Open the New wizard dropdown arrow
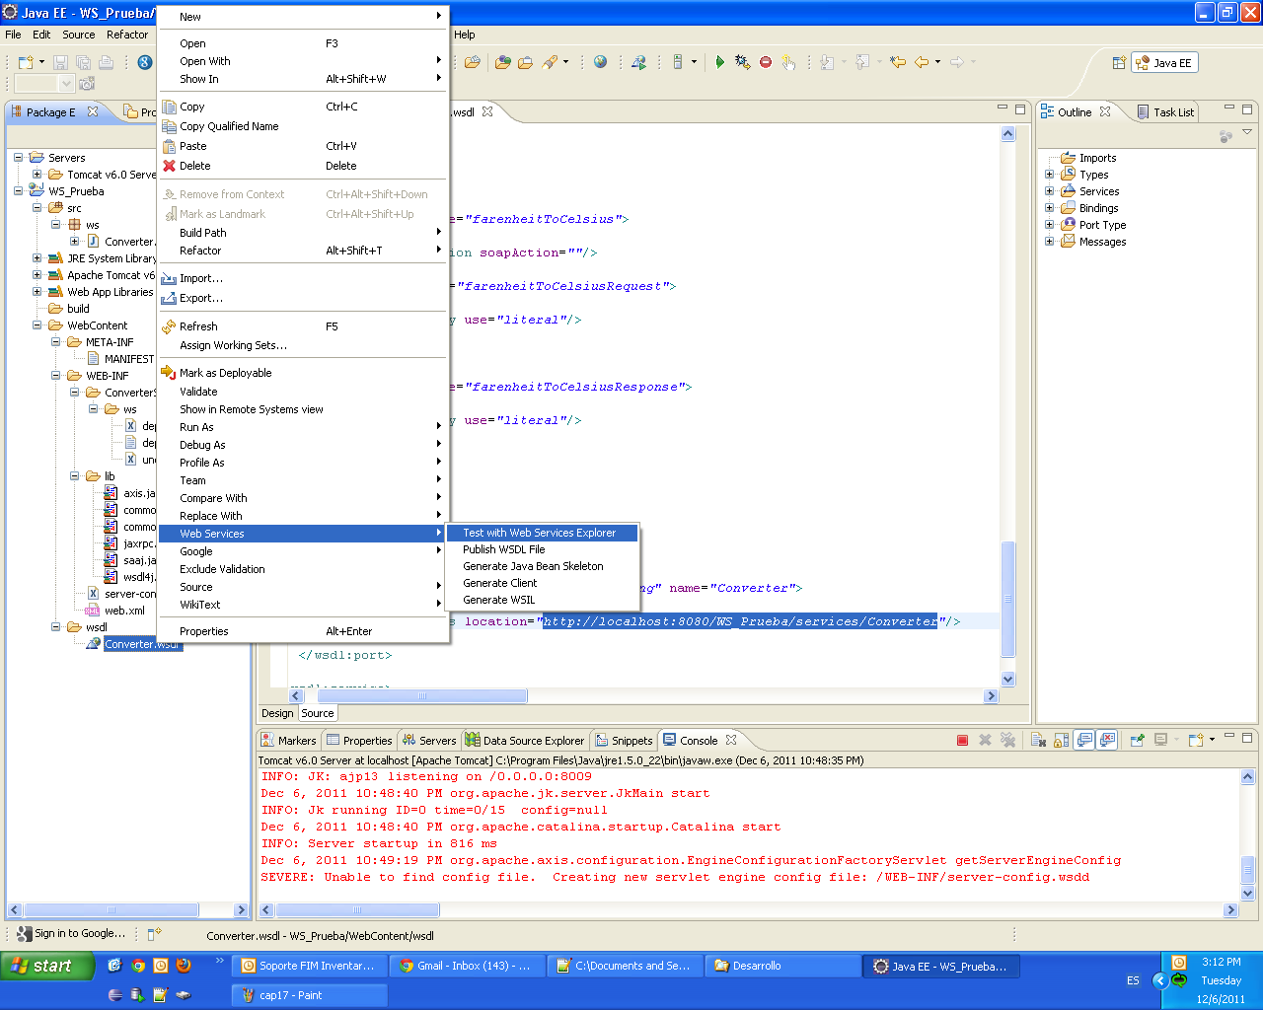This screenshot has height=1010, width=1263. (x=41, y=62)
